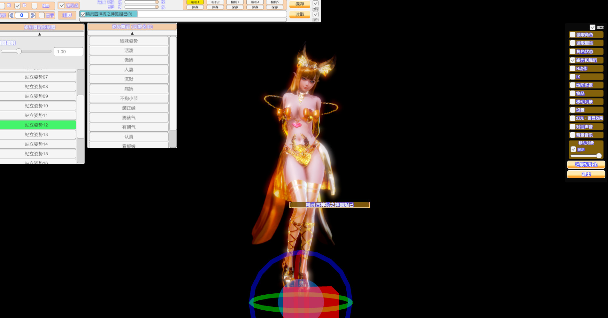Disable the 注视点 gaze point checkbox
The image size is (608, 318).
pos(62,6)
